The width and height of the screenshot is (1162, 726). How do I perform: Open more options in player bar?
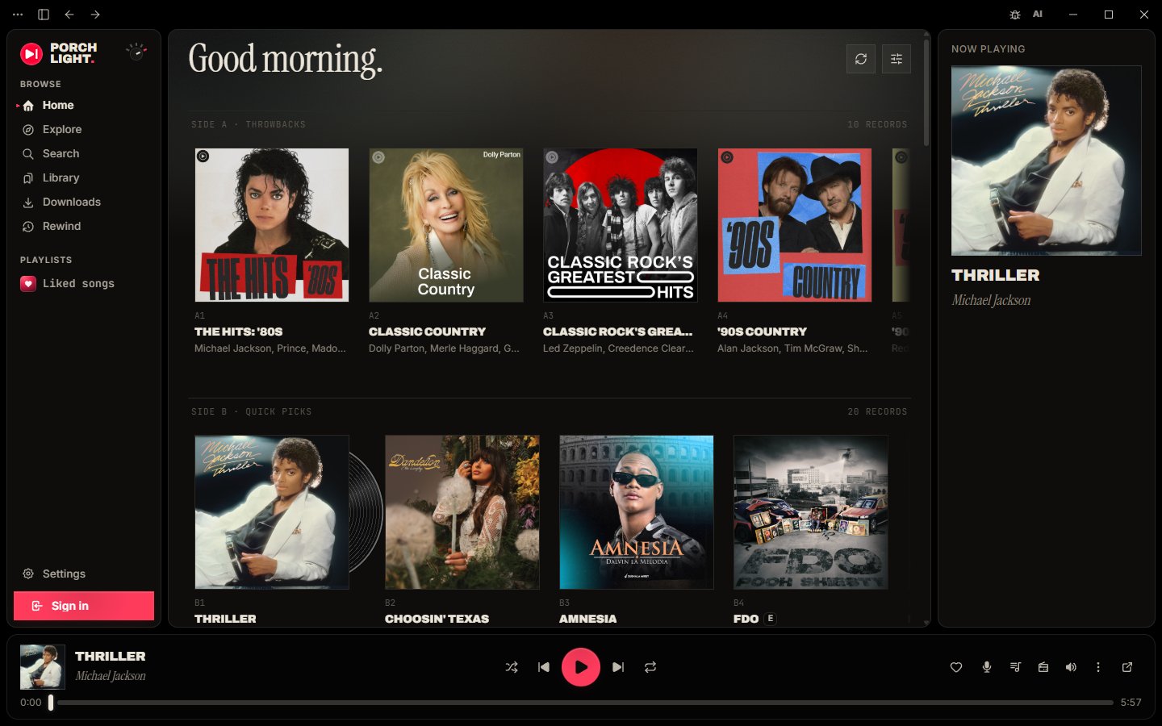tap(1098, 667)
